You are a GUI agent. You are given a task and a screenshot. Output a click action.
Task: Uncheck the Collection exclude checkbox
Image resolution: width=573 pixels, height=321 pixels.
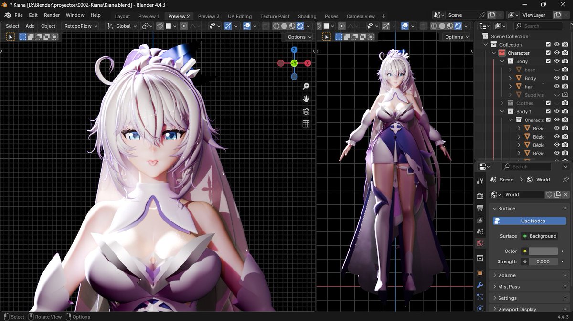point(548,45)
